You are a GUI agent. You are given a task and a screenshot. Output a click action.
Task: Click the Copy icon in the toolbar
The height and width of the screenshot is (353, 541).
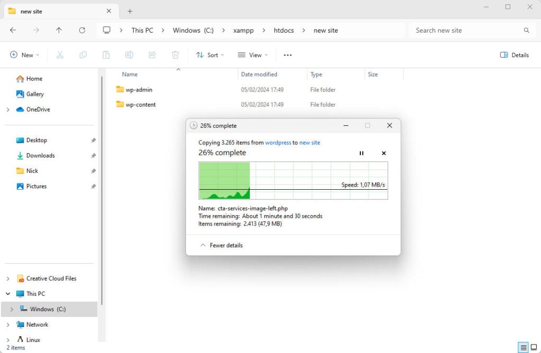(x=84, y=55)
